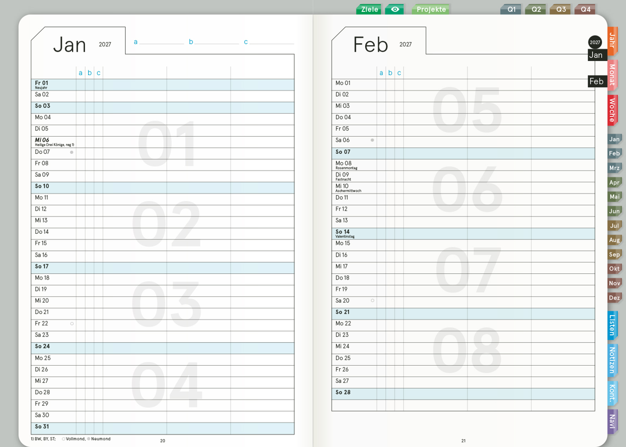Select the 'Di 09' Fastnacht row

pyautogui.click(x=463, y=176)
